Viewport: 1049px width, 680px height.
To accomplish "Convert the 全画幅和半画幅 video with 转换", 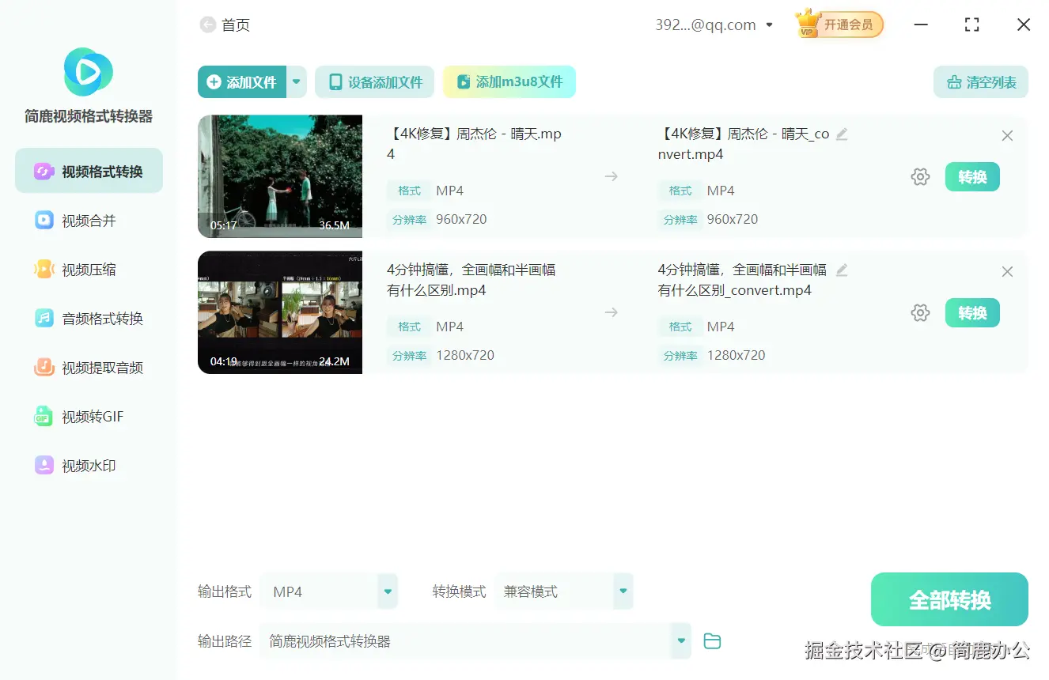I will click(x=972, y=313).
